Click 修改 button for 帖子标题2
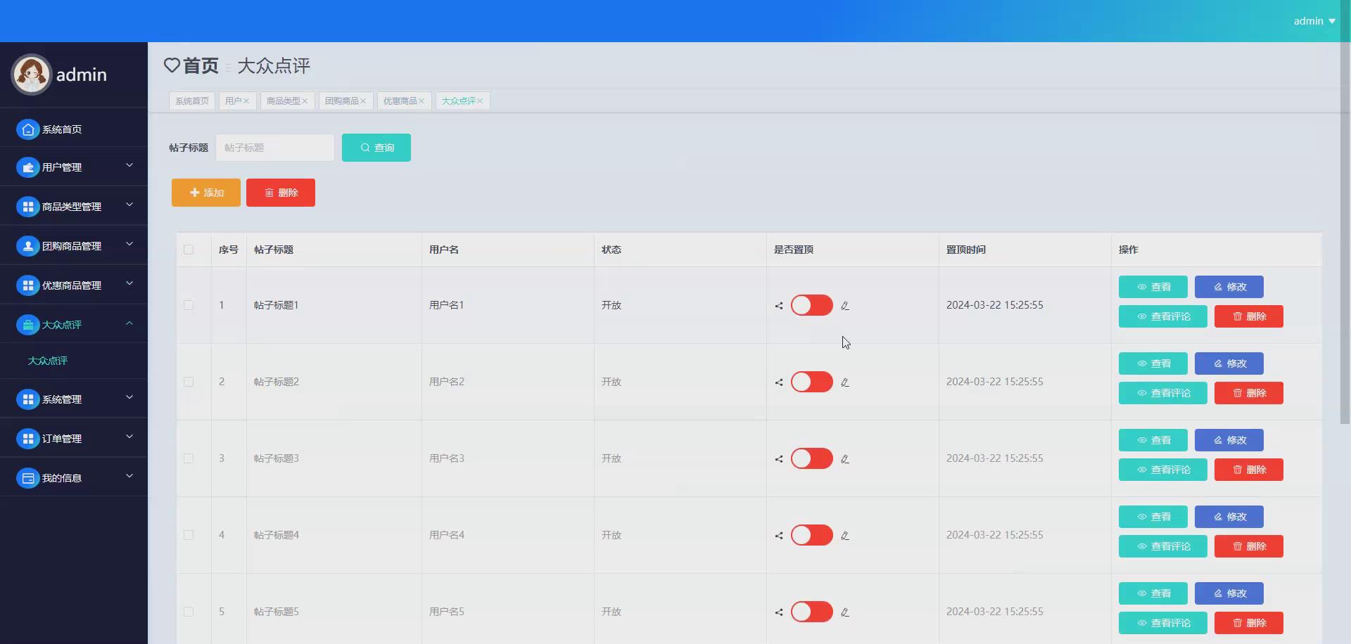Viewport: 1351px width, 644px height. [1229, 363]
